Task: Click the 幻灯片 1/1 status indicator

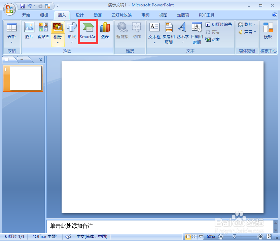Action: (x=15, y=237)
